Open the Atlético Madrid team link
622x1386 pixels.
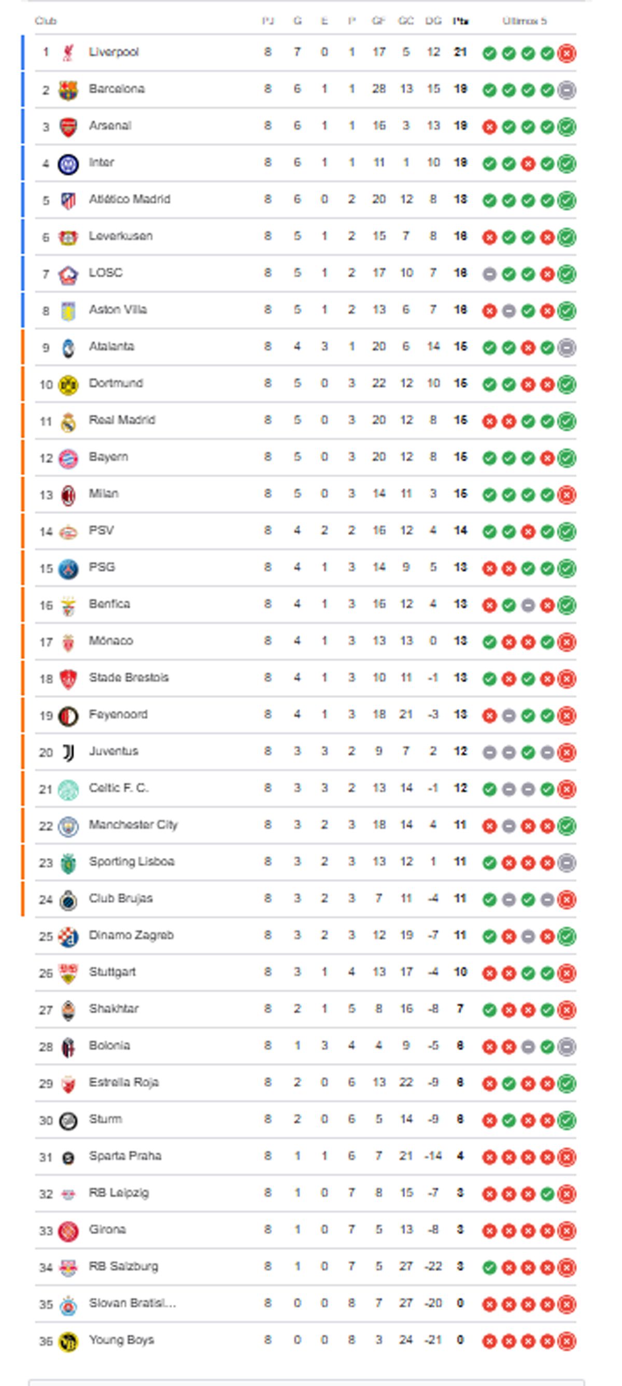129,199
